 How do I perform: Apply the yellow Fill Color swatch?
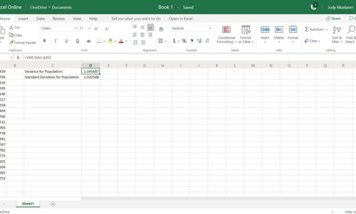tap(110, 41)
